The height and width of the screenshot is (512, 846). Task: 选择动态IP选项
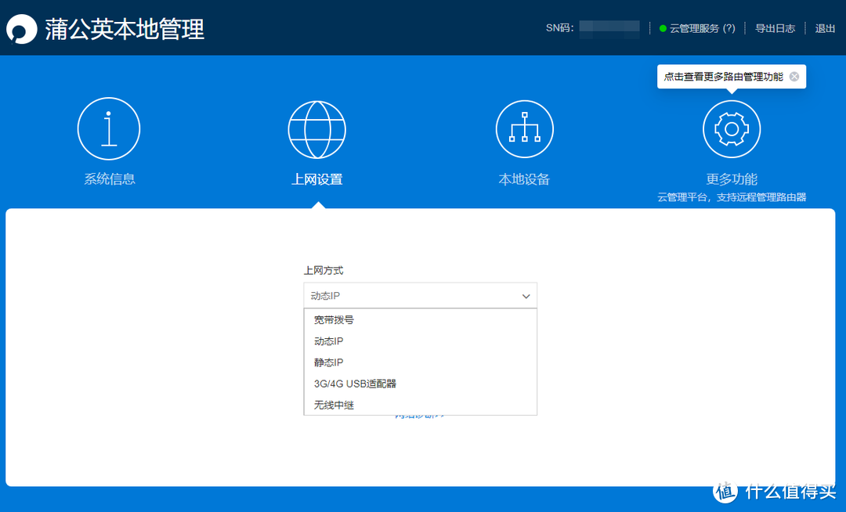click(x=330, y=341)
